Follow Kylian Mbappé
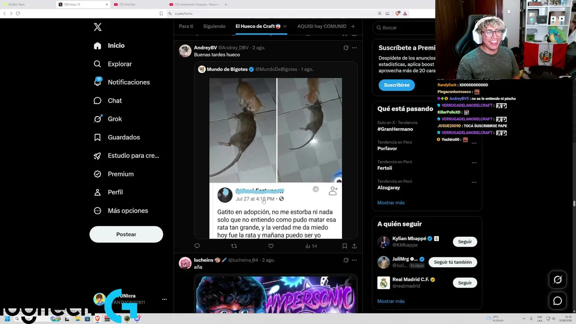The image size is (576, 324). coord(465,242)
